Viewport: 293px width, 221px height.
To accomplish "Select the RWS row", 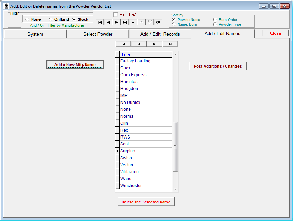I will (x=146, y=137).
